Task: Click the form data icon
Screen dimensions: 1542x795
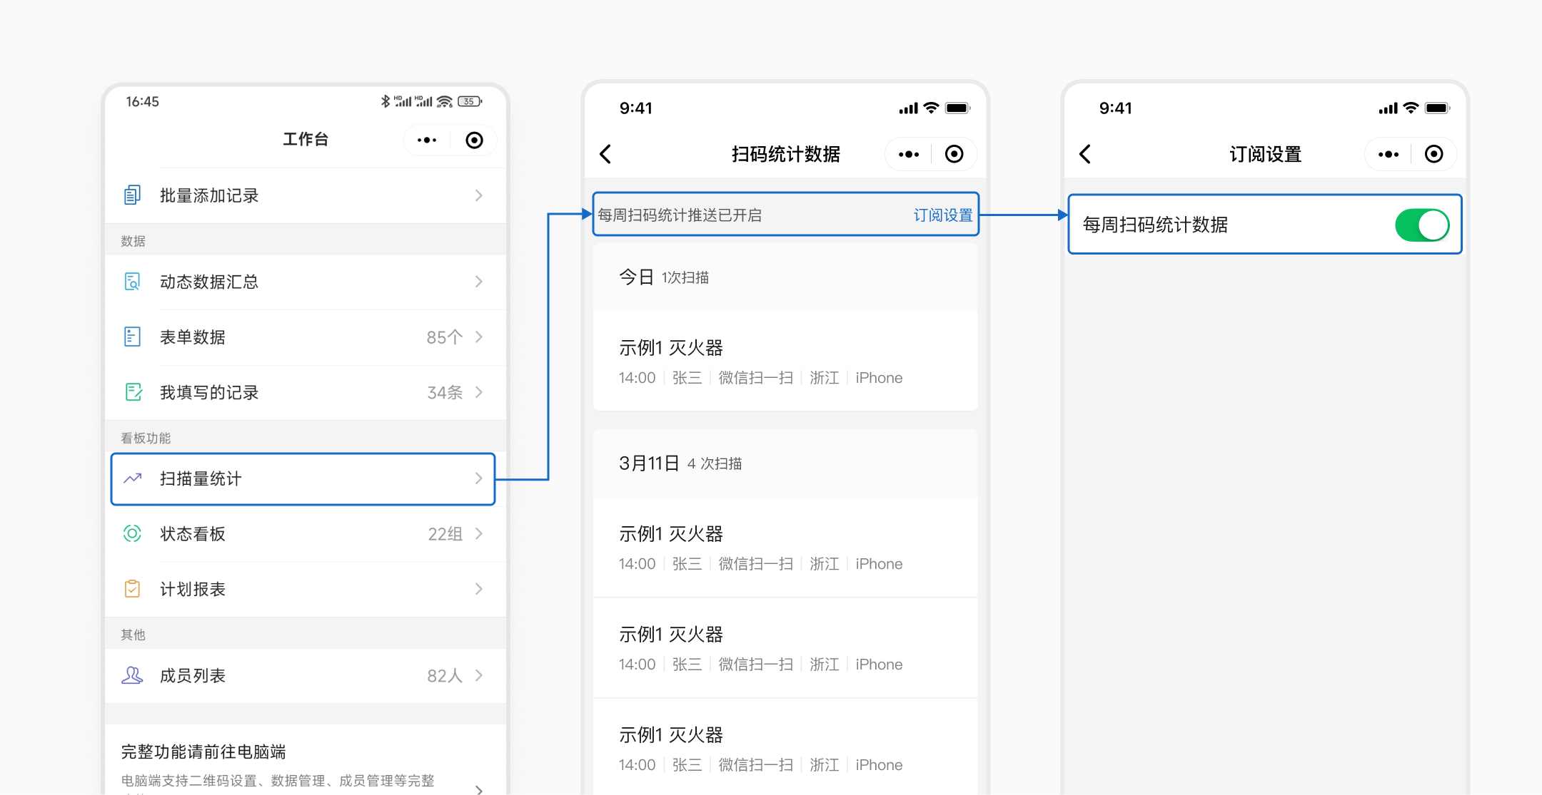Action: click(x=132, y=337)
